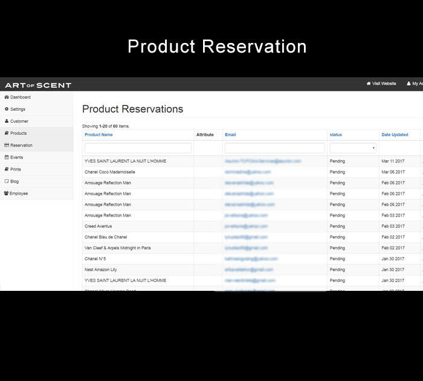The width and height of the screenshot is (423, 381).
Task: Click the Reservation card icon
Action: click(7, 145)
